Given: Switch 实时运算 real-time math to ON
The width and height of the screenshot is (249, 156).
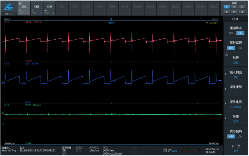Looking at the screenshot, I should coord(240,48).
